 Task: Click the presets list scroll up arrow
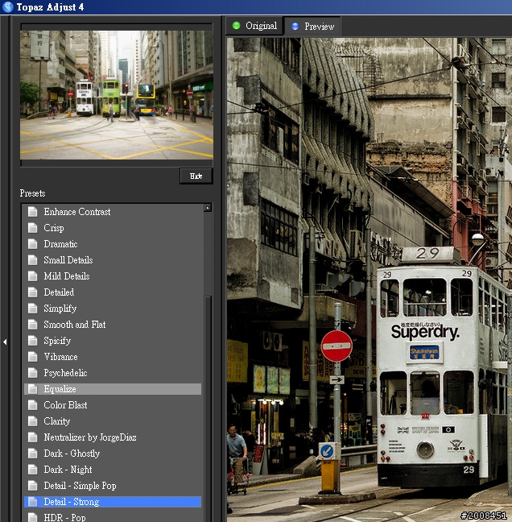(x=208, y=208)
